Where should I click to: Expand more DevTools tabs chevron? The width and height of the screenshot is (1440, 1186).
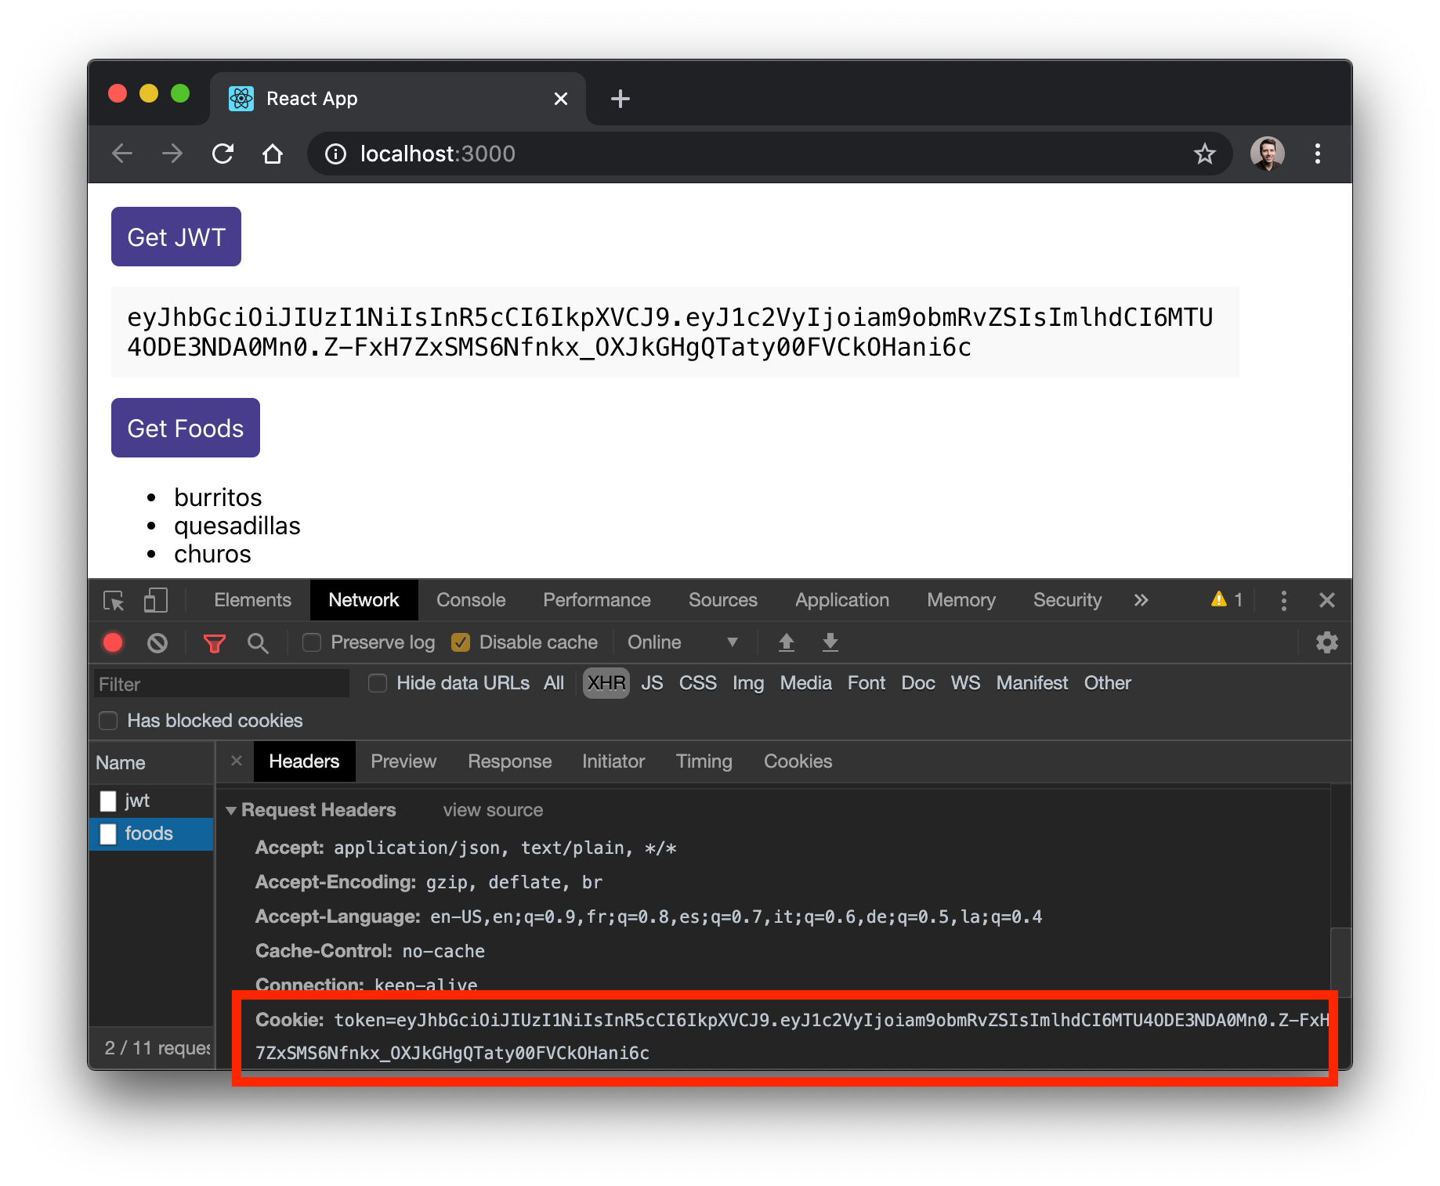click(1141, 601)
